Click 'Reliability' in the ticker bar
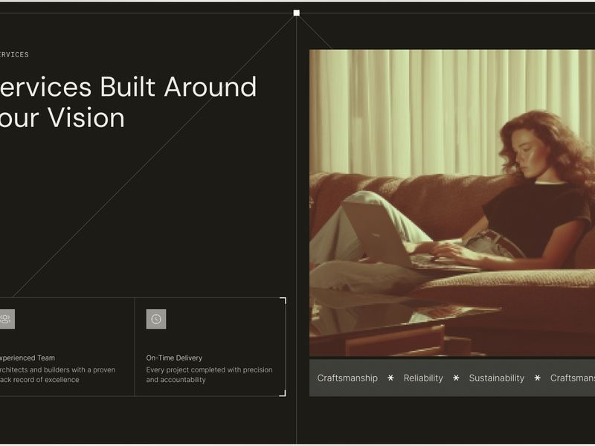 click(423, 378)
